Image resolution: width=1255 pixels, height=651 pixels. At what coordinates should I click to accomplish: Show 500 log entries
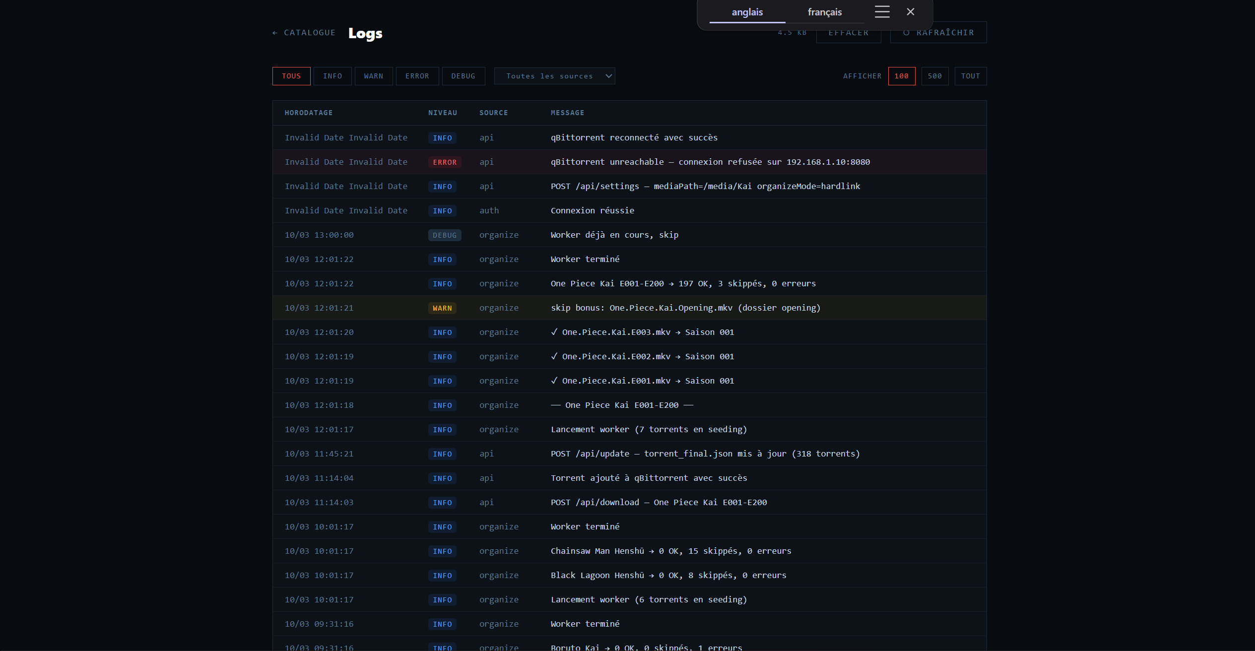pyautogui.click(x=935, y=76)
